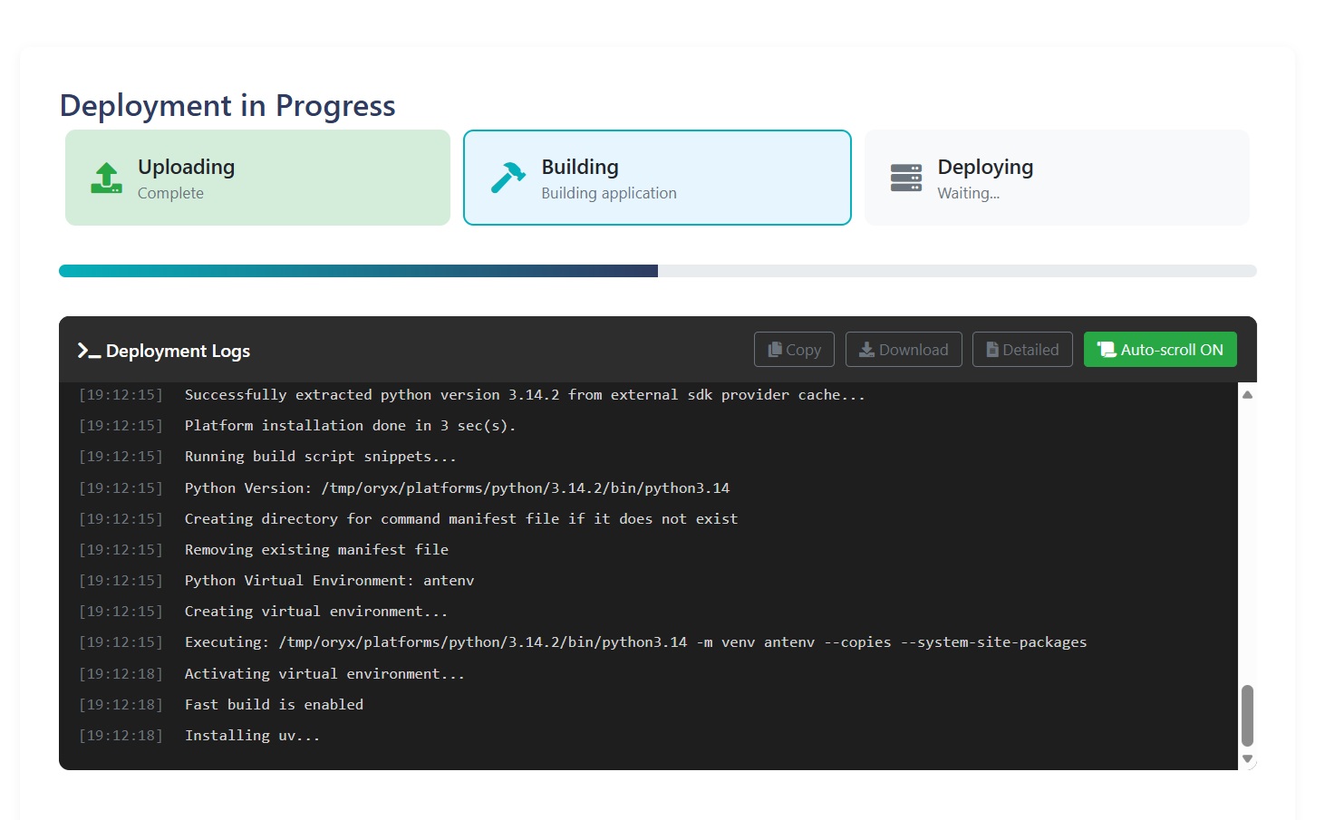Switch to the Building stage tab
The width and height of the screenshot is (1334, 820).
click(x=657, y=178)
